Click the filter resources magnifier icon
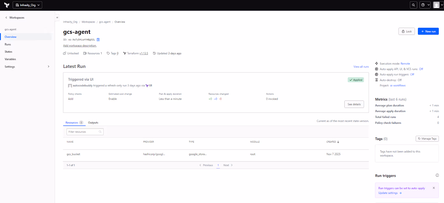 click(x=100, y=132)
